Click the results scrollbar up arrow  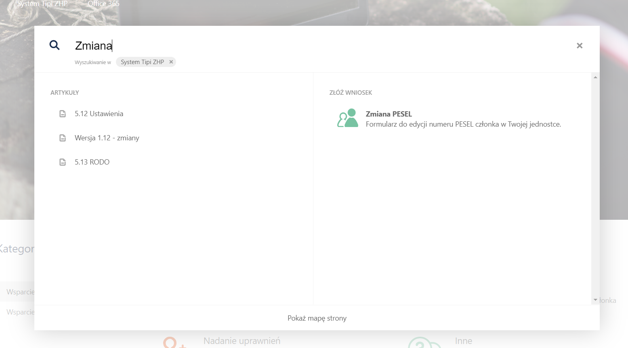coord(595,77)
